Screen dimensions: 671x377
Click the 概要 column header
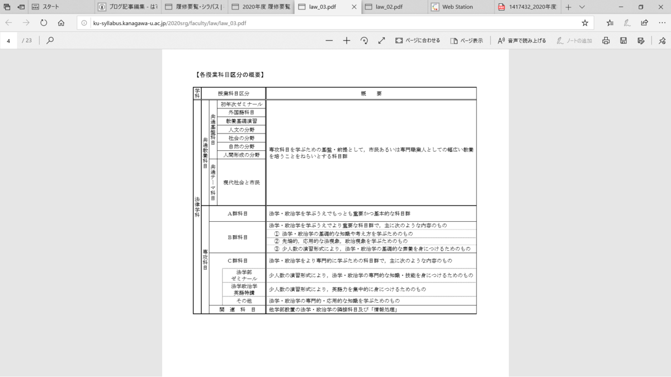pos(371,93)
